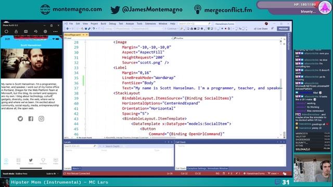
Task: Open the Search Depth dropdown in Locals
Action: (113, 146)
